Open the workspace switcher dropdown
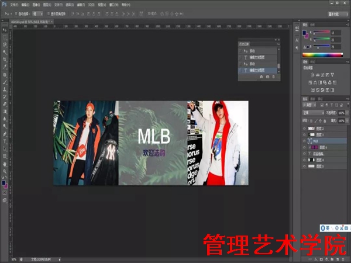 tap(333, 12)
